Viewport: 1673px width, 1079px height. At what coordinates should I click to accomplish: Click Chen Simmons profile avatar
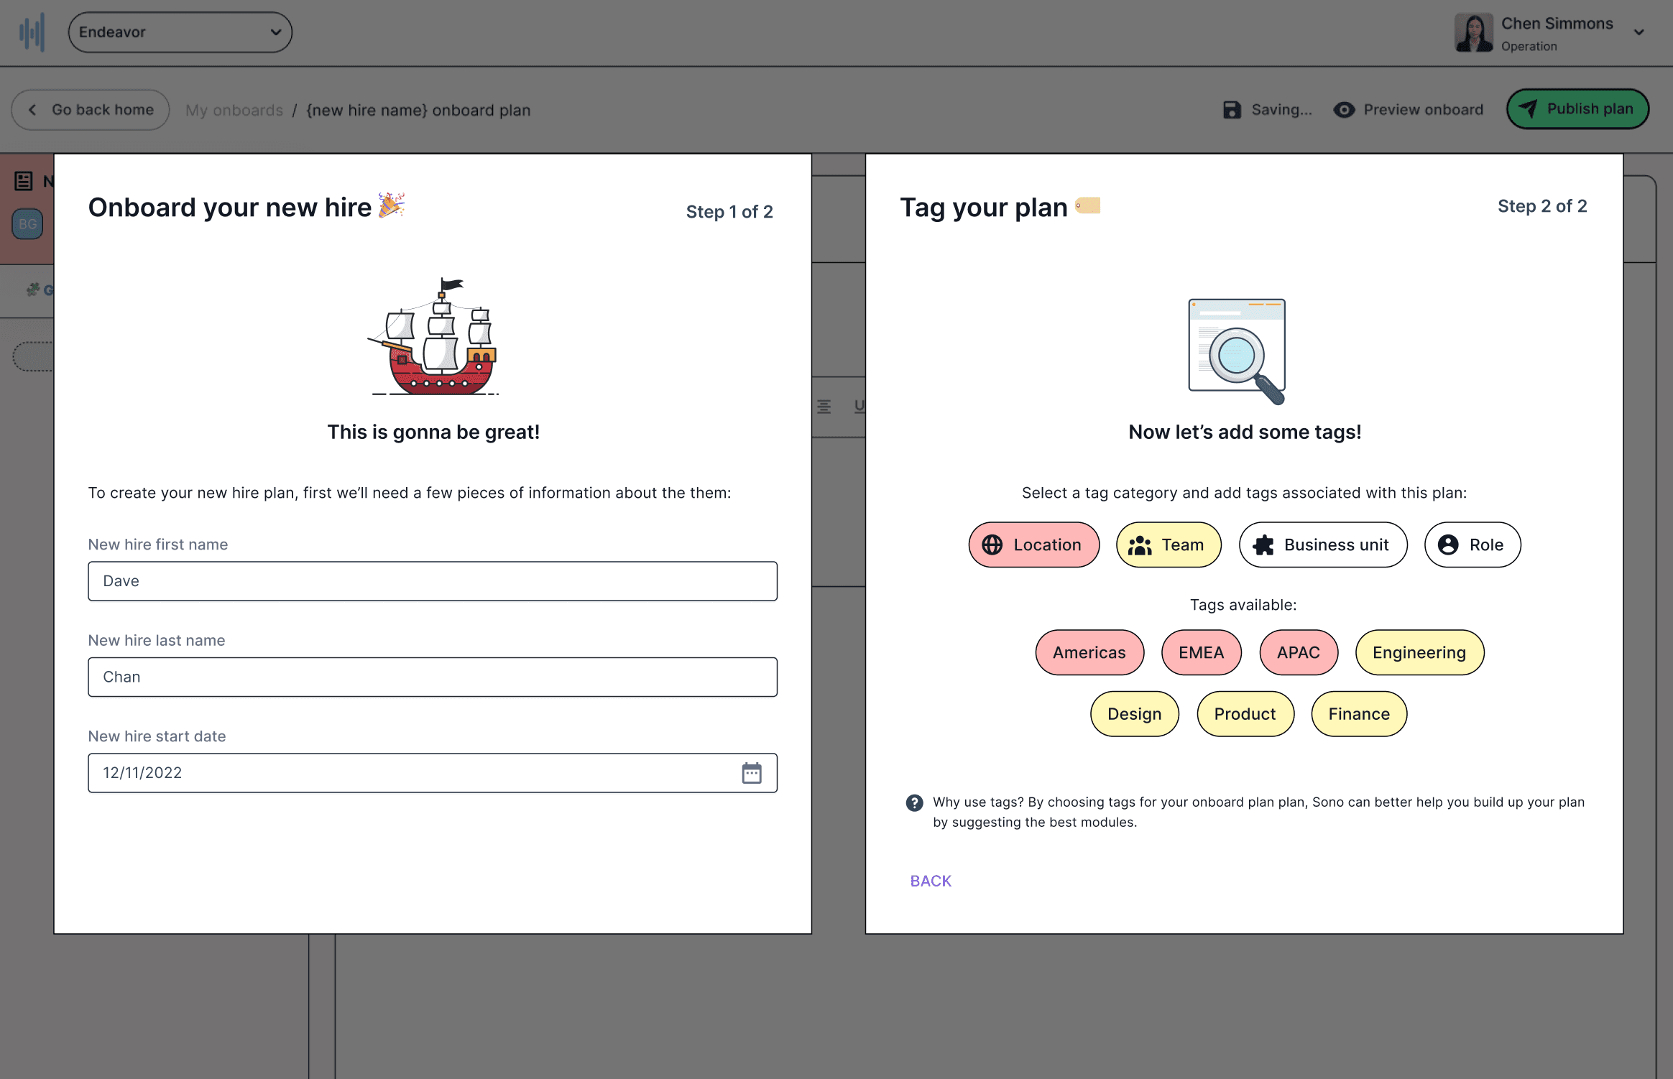1474,33
